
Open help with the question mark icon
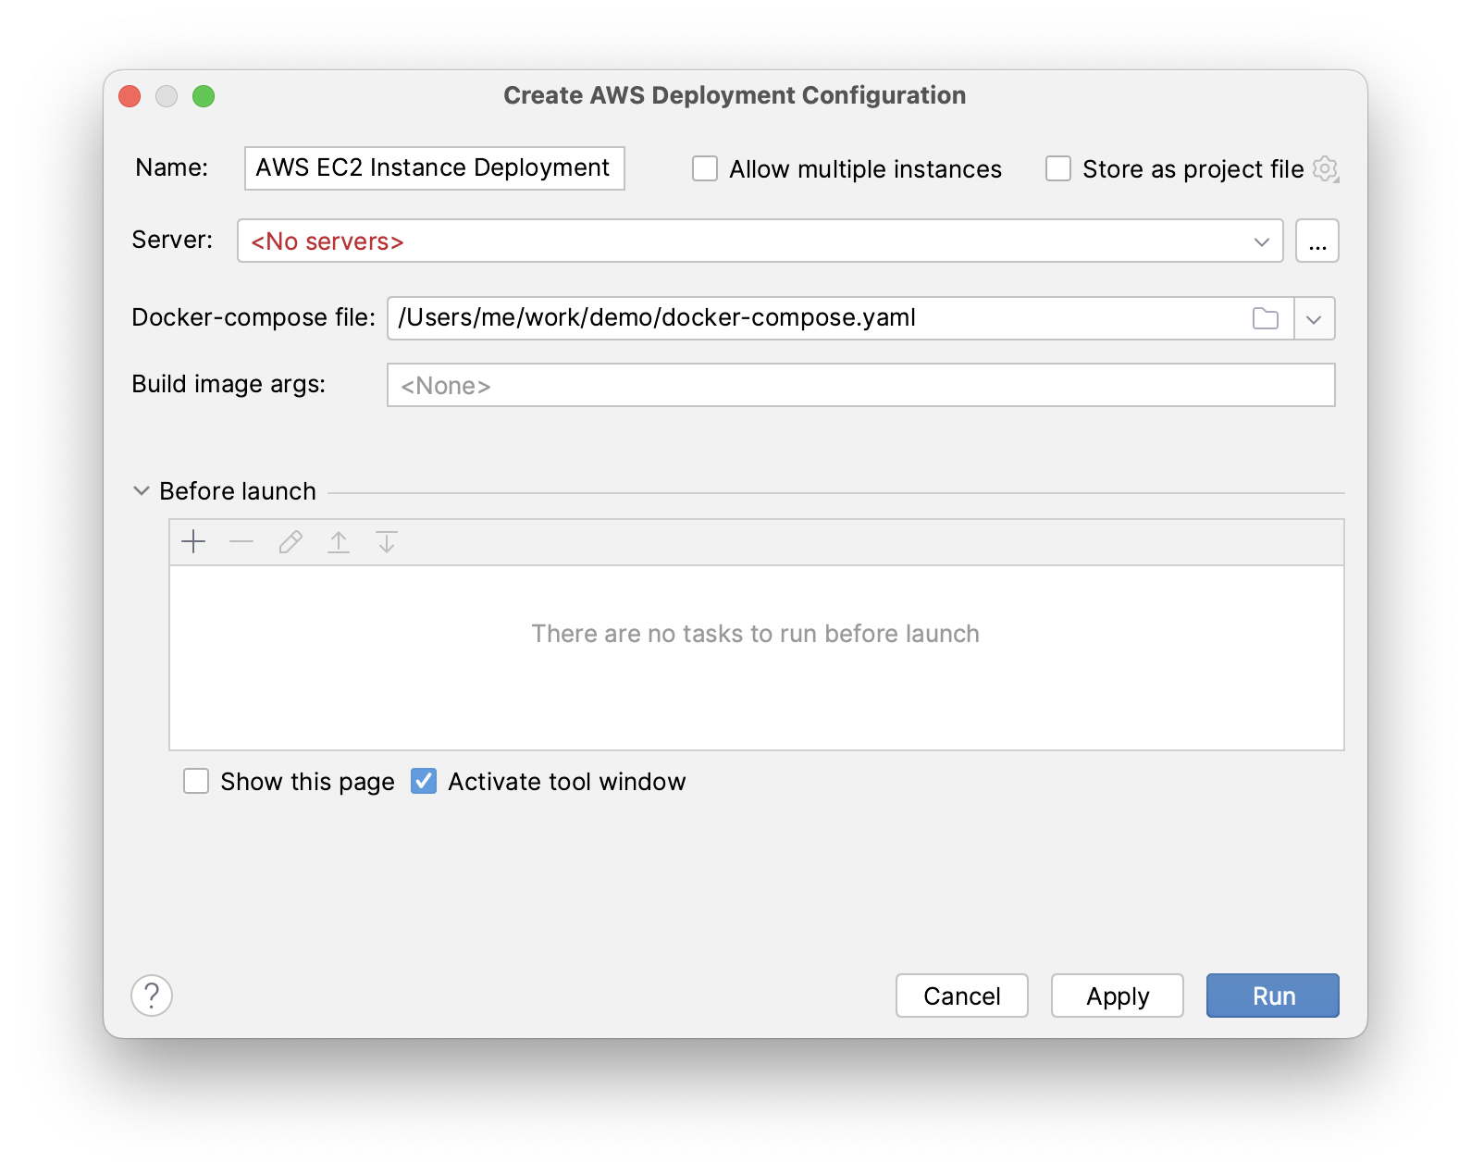(152, 996)
